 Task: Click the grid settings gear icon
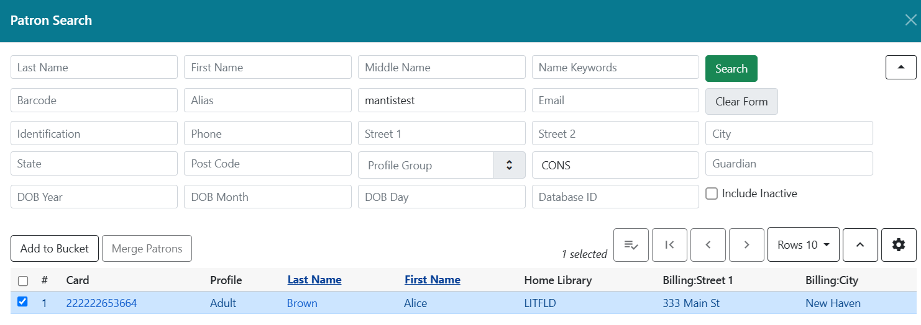(x=899, y=244)
